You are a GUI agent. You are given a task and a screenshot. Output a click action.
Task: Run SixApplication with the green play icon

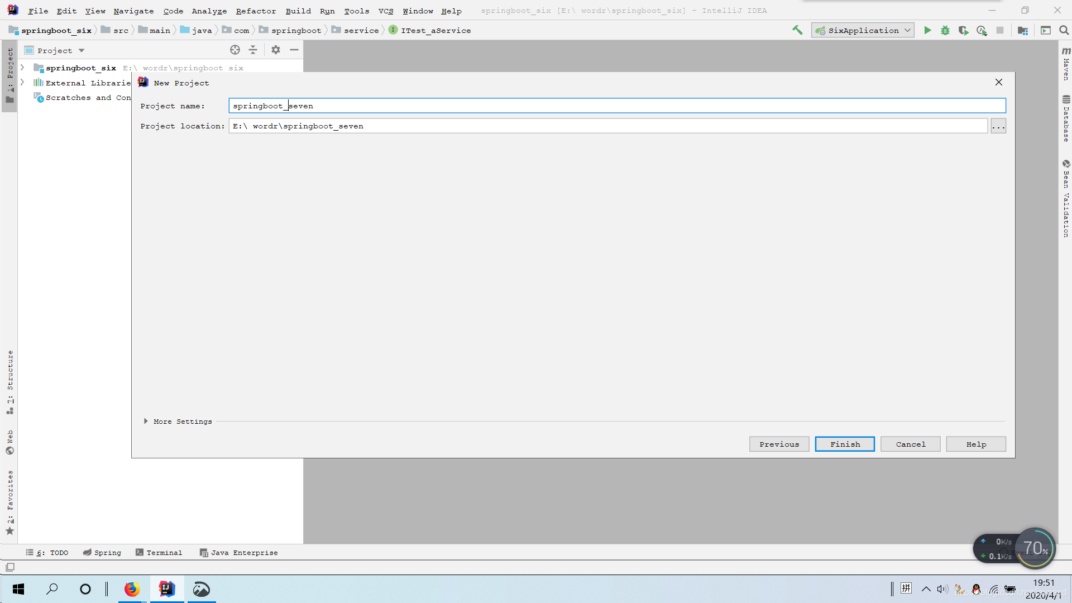tap(927, 30)
